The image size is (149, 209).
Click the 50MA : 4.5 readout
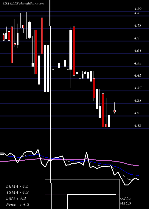point(17,187)
